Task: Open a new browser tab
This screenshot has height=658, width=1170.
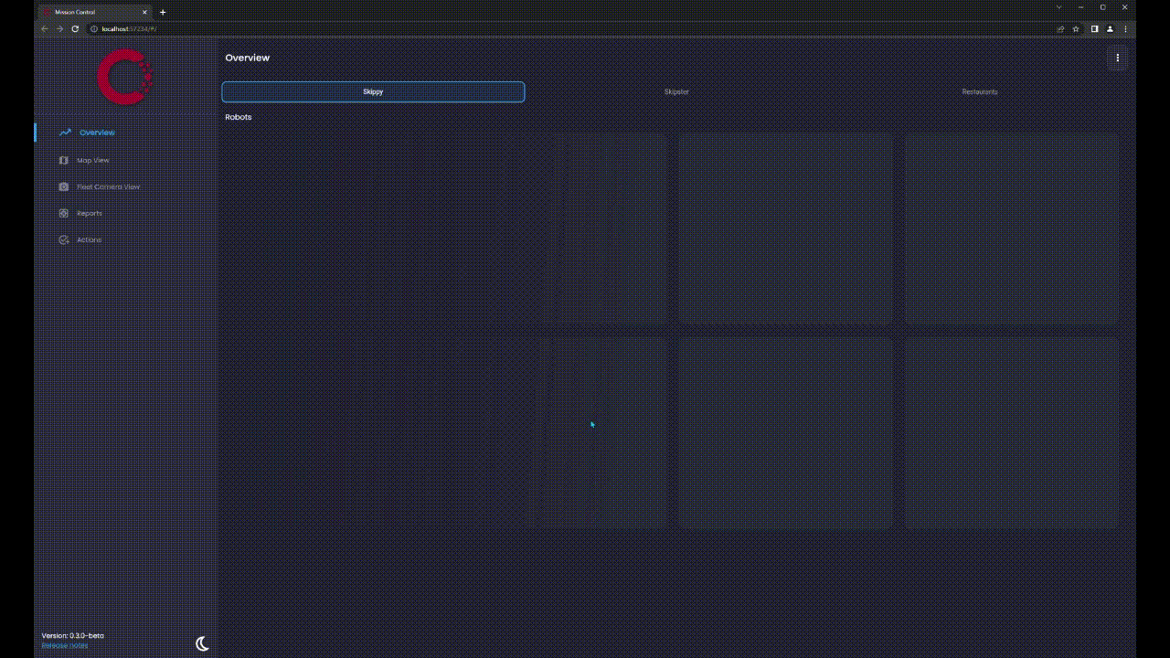Action: 163,12
